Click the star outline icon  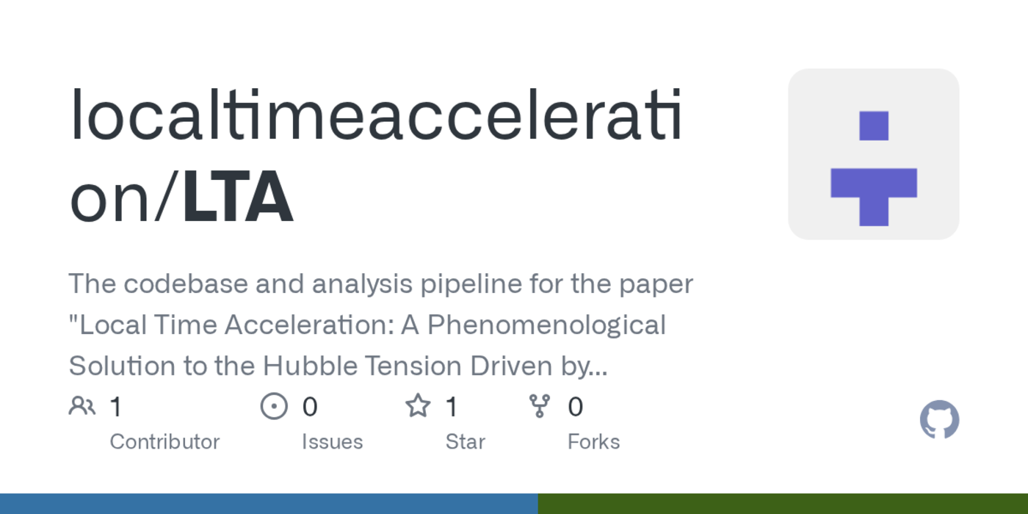coord(418,406)
